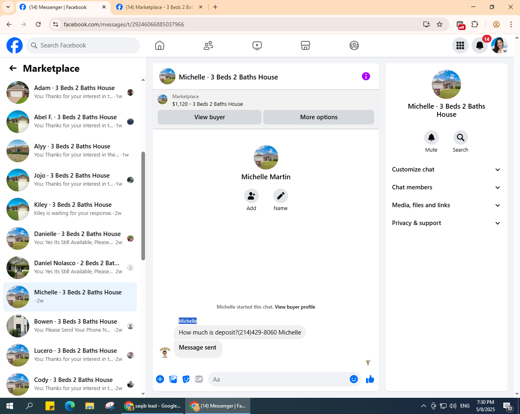
Task: Open Microsoft Edge from taskbar
Action: [70, 406]
